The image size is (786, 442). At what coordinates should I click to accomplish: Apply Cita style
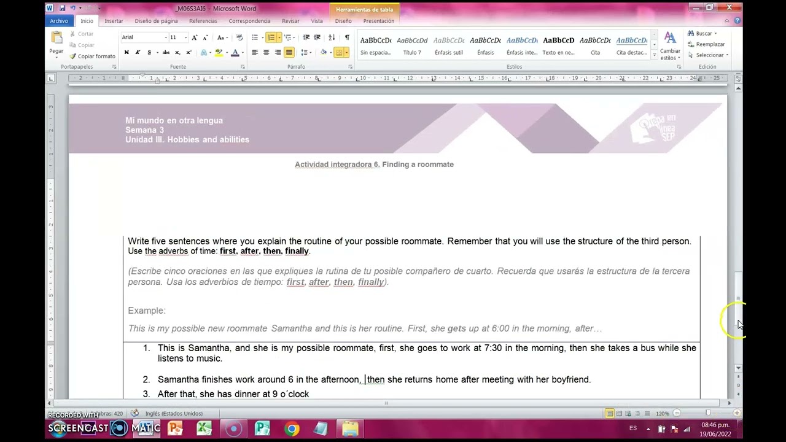tap(595, 45)
